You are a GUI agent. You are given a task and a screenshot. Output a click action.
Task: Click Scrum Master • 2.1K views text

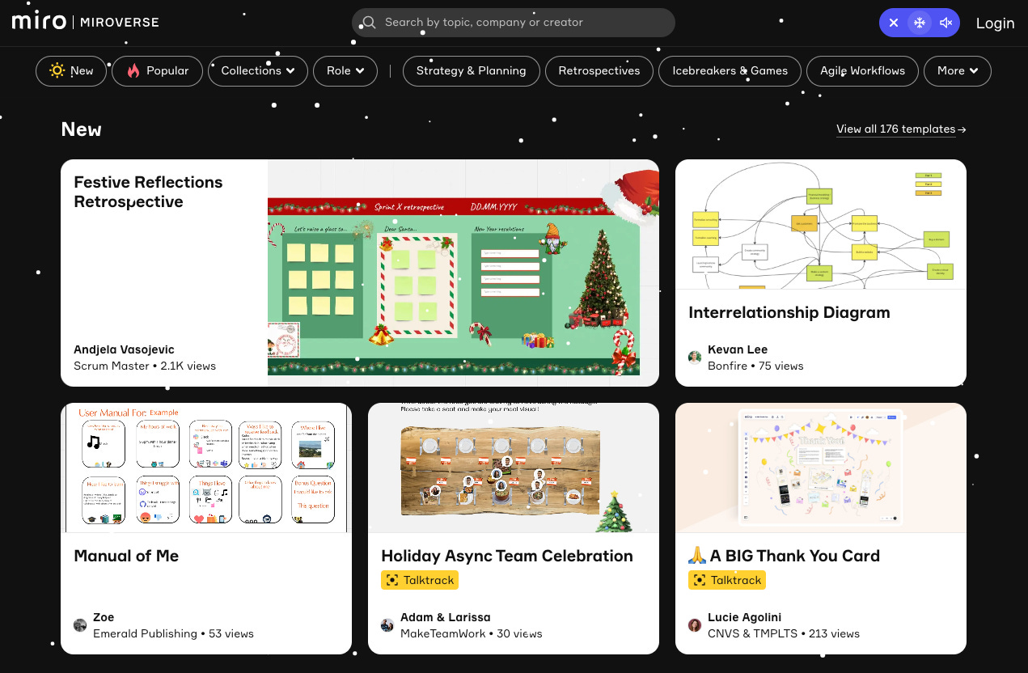click(x=145, y=366)
